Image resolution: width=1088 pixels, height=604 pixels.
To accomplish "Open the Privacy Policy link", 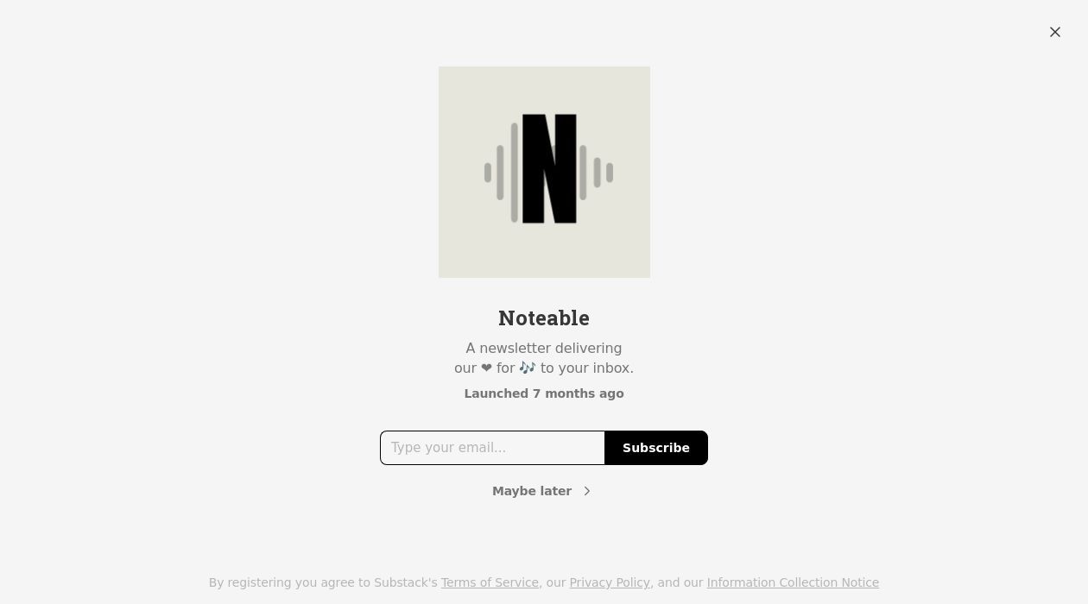I will tap(610, 582).
